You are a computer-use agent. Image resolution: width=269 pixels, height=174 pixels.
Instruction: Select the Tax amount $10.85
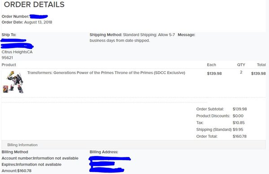(x=239, y=123)
